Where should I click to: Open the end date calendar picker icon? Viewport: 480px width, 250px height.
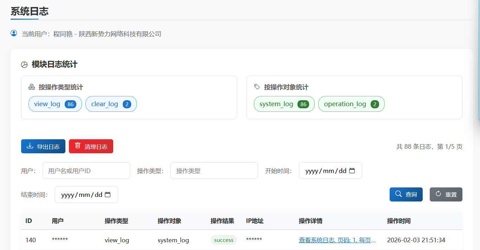tap(108, 194)
